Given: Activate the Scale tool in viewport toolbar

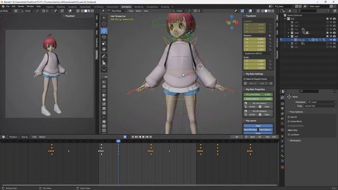Looking at the screenshot, I should coord(104,43).
